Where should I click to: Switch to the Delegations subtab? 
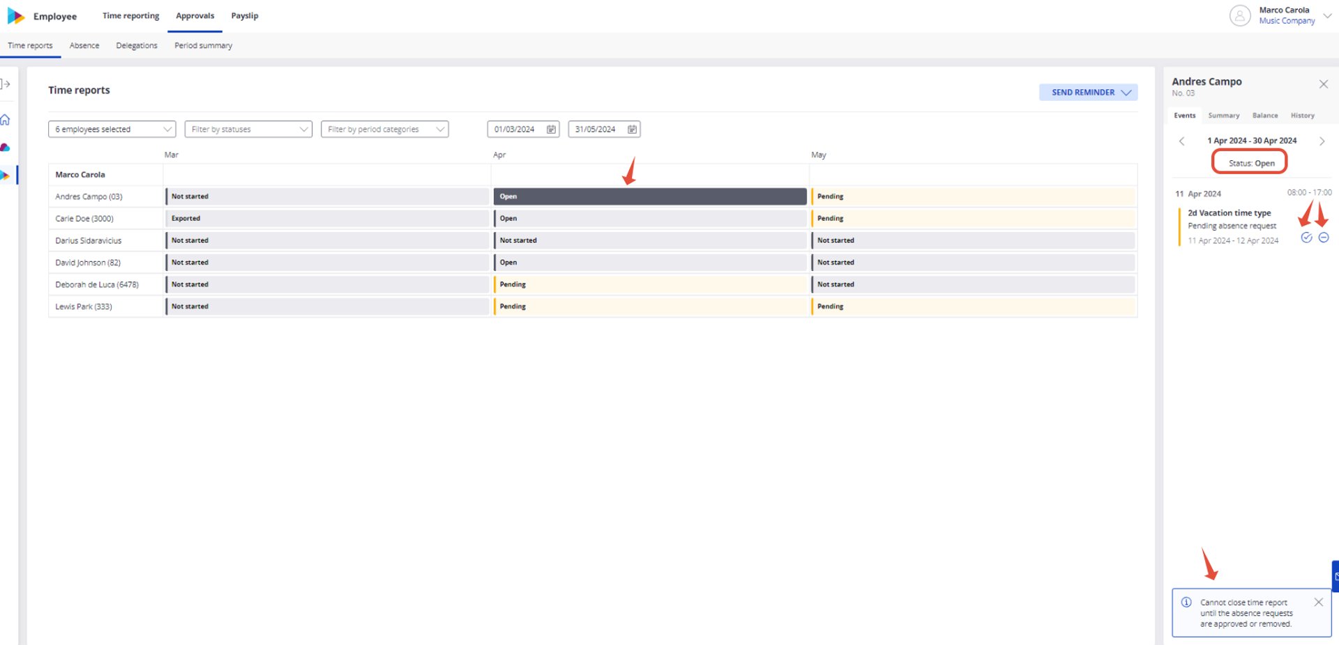pyautogui.click(x=137, y=46)
